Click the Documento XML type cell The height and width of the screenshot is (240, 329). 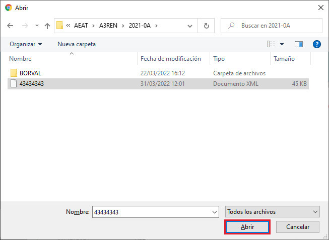click(x=236, y=84)
